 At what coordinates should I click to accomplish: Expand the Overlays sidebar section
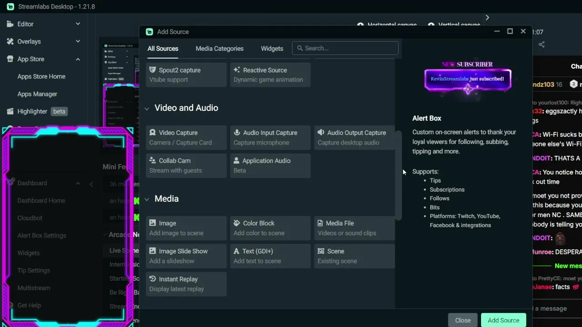[78, 41]
